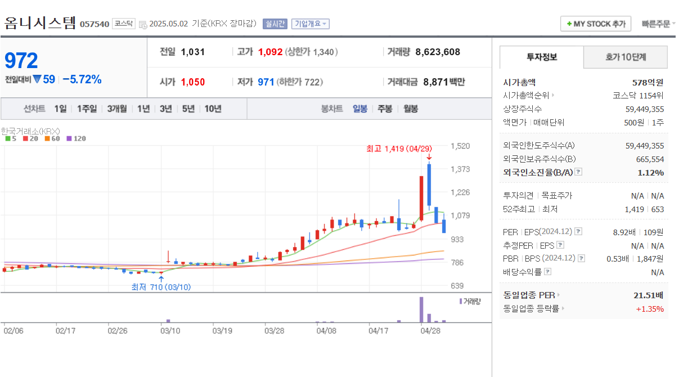679x377 pixels.
Task: Open 동일업종 PER details via its arrow
Action: [x=559, y=294]
